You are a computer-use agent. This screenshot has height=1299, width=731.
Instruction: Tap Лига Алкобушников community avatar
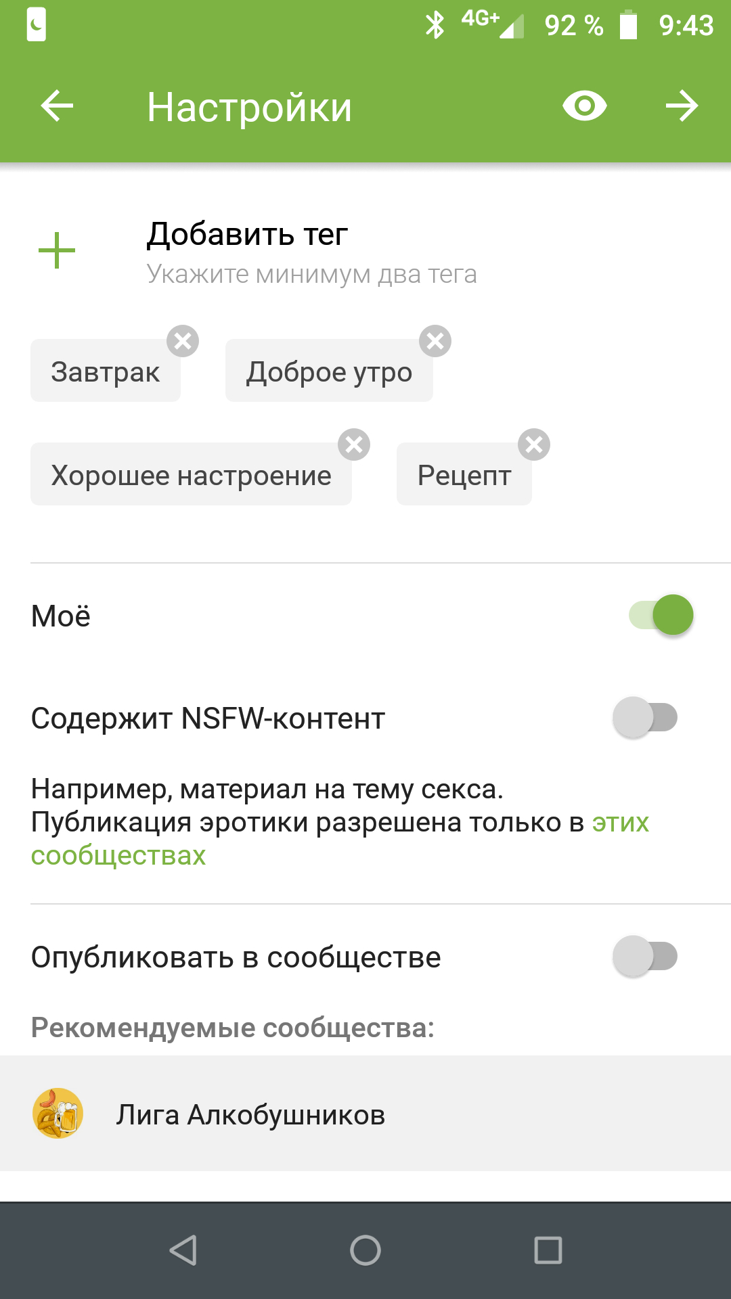pyautogui.click(x=58, y=1113)
